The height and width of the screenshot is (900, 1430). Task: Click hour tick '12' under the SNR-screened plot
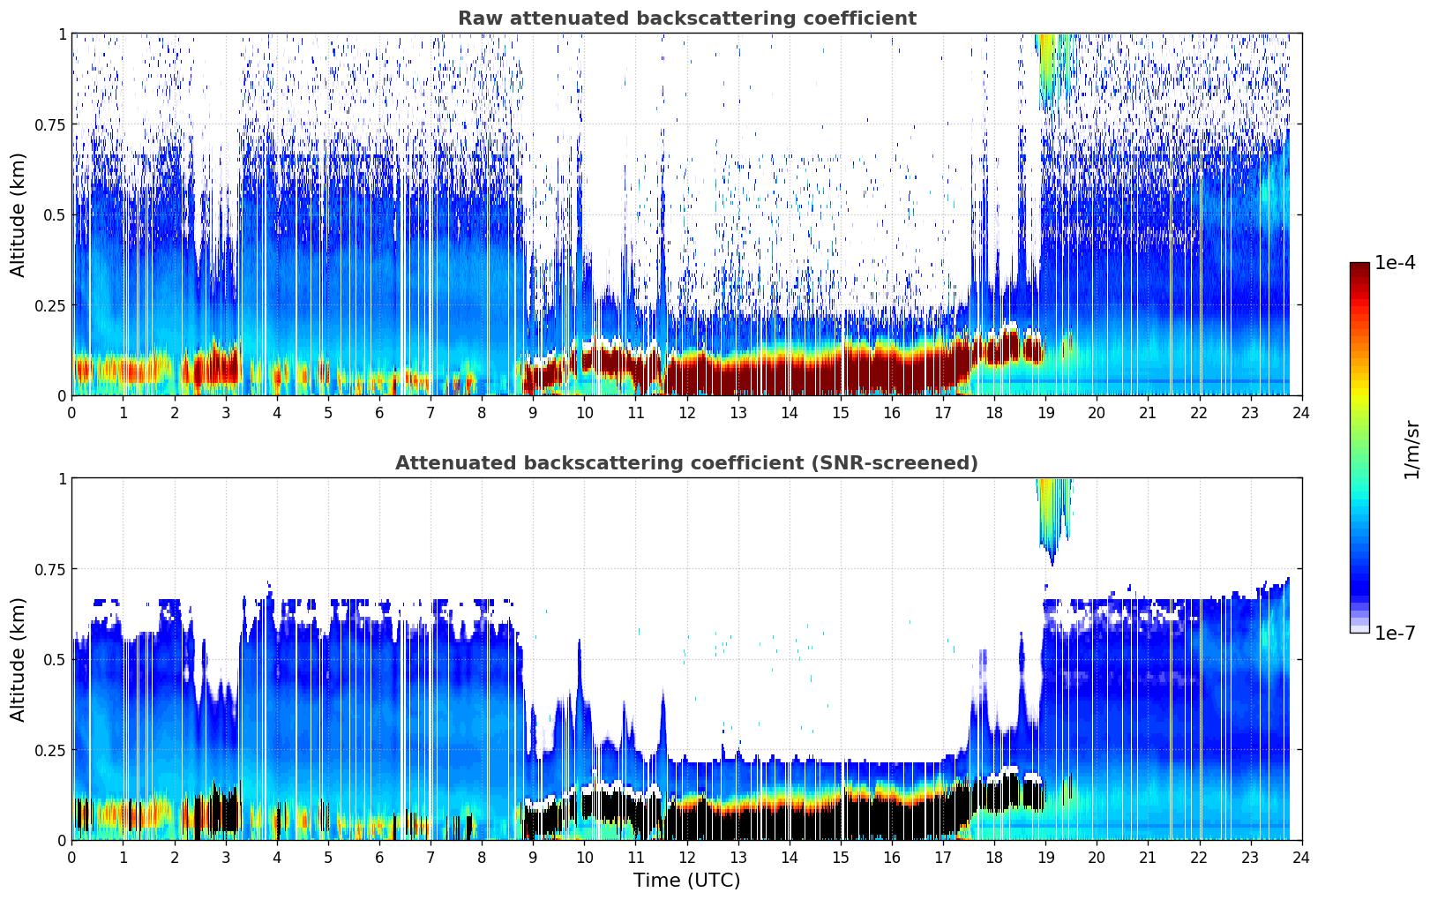686,857
